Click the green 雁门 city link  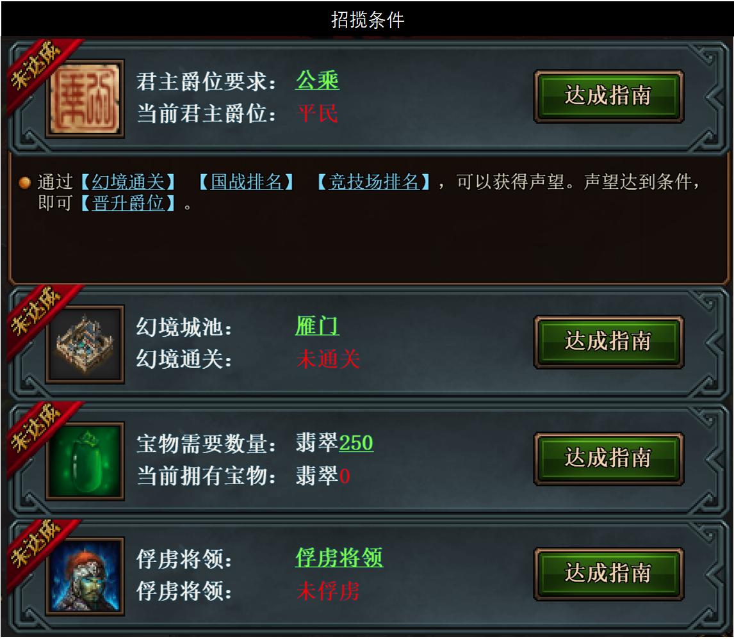pos(318,325)
